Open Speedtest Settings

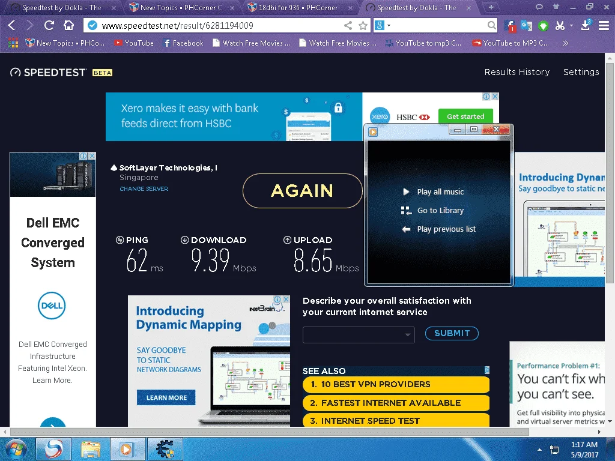click(581, 72)
